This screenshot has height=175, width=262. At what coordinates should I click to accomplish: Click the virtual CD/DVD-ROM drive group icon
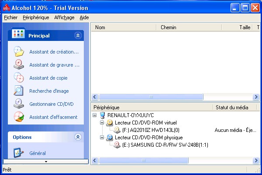[x=110, y=123]
